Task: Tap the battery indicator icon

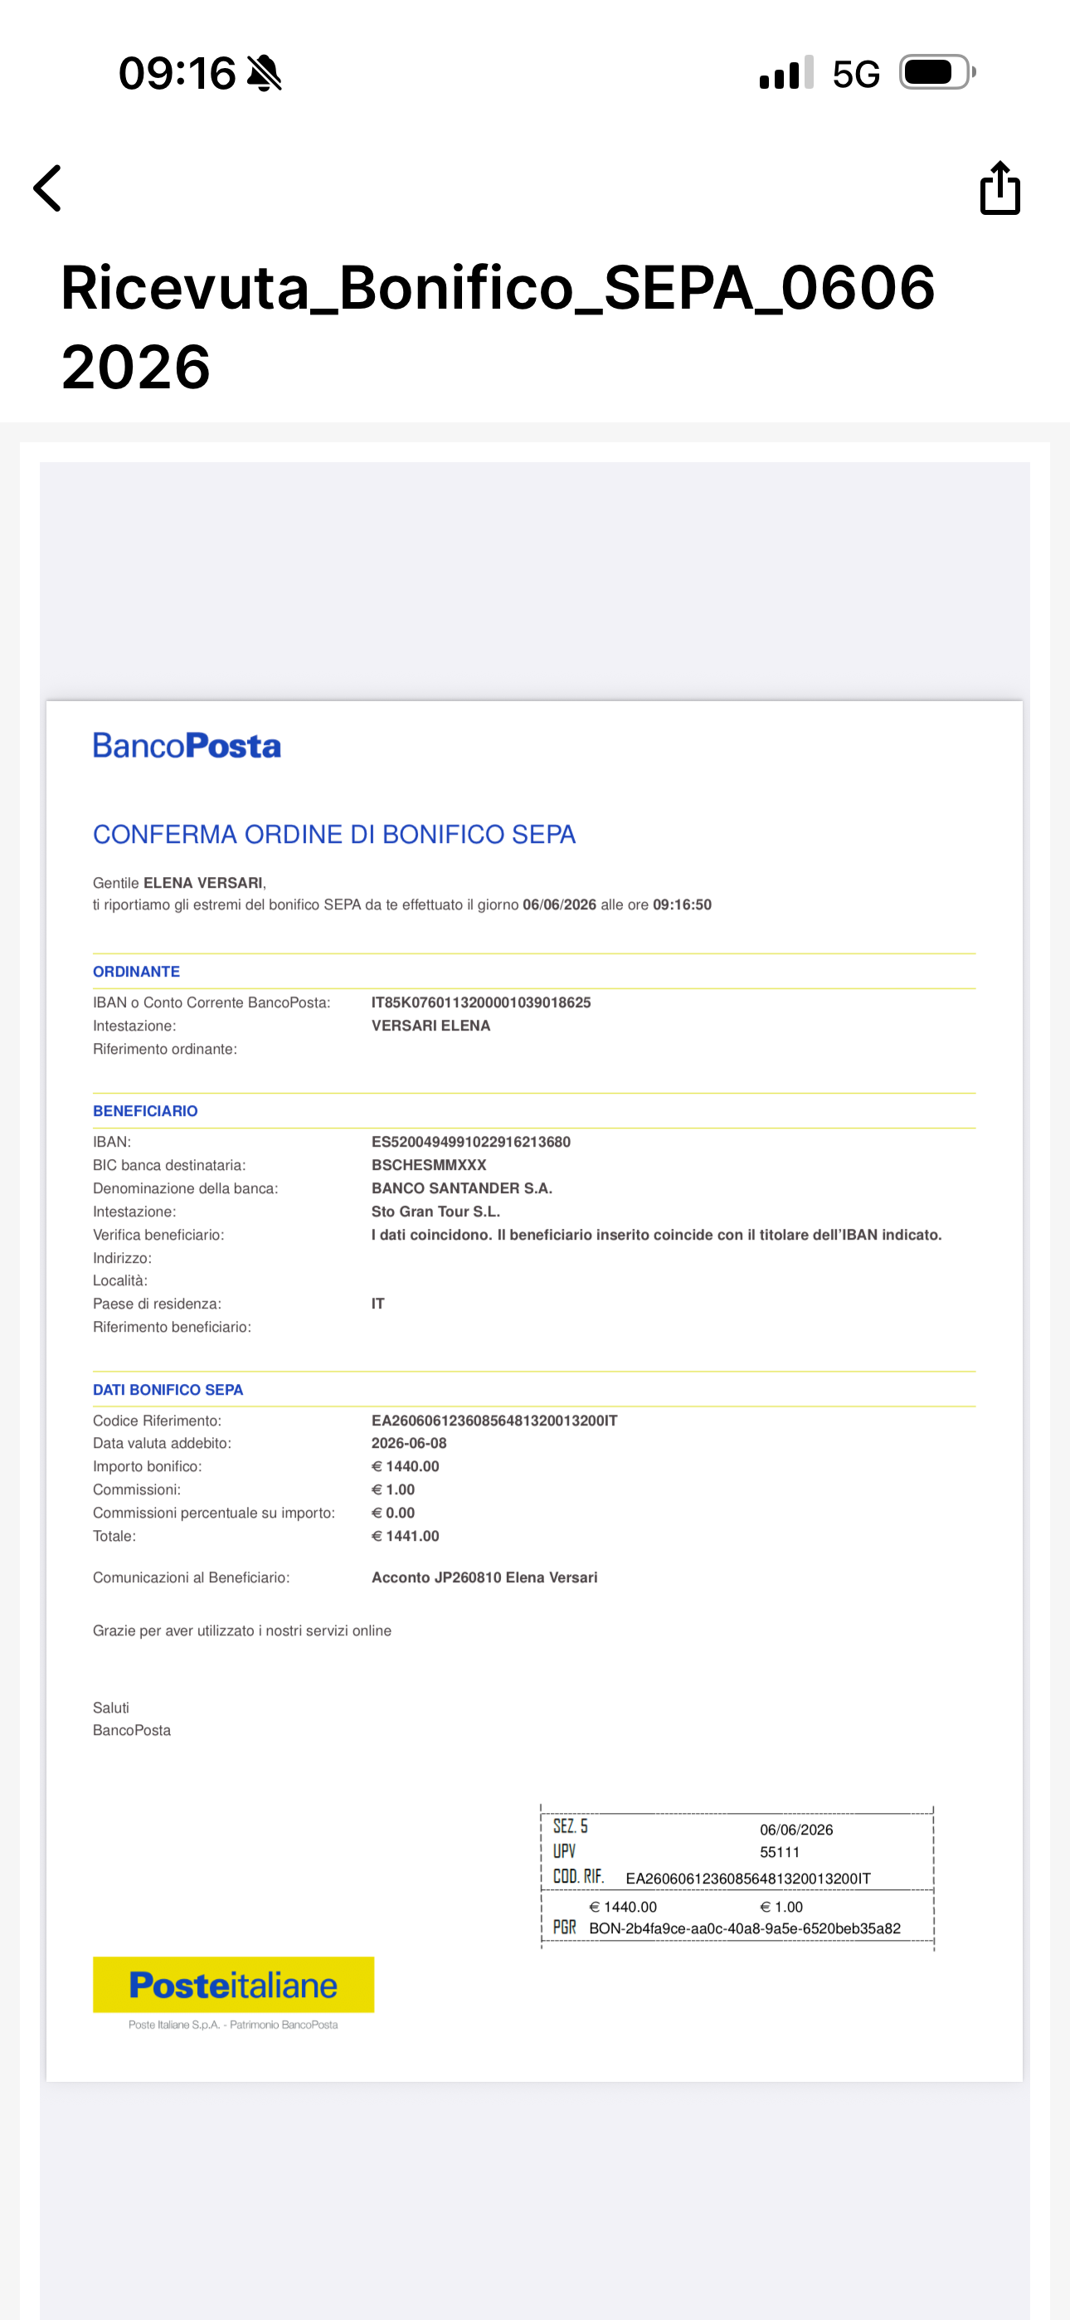Action: (937, 72)
